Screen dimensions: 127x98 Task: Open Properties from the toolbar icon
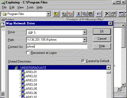113,14
